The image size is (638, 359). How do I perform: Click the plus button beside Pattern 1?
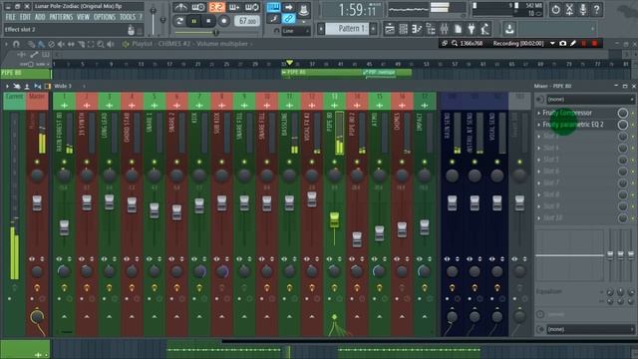tap(373, 29)
